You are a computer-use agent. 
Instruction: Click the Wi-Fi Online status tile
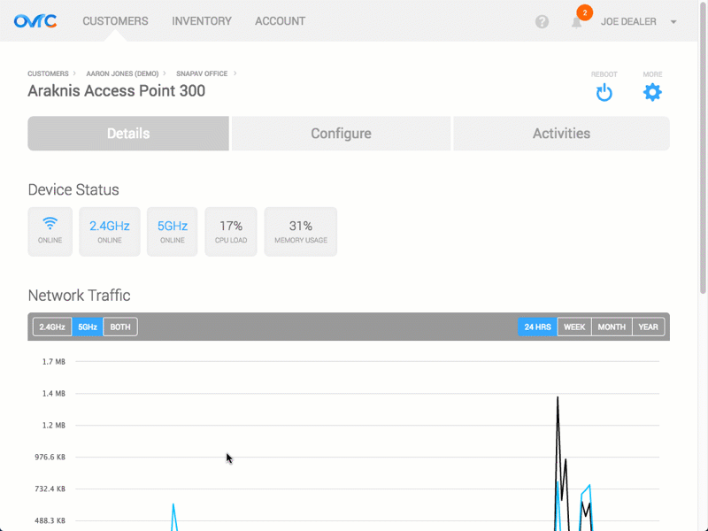click(50, 232)
